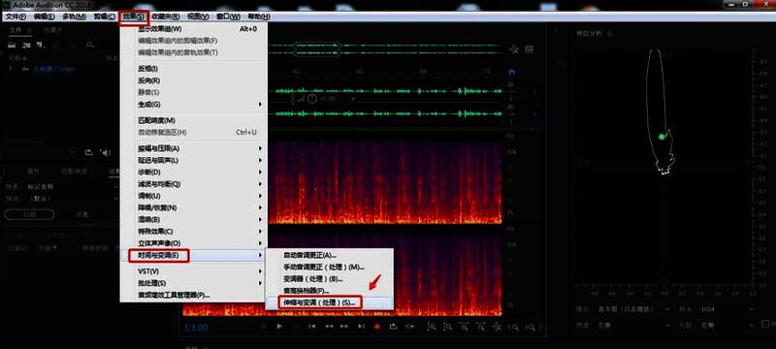The width and height of the screenshot is (776, 349).
Task: Click the upper spectral frequency display
Action: pyautogui.click(x=385, y=182)
